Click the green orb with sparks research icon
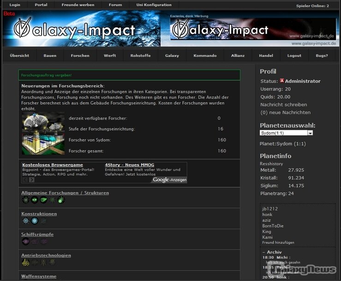The image size is (341, 281). point(61,200)
